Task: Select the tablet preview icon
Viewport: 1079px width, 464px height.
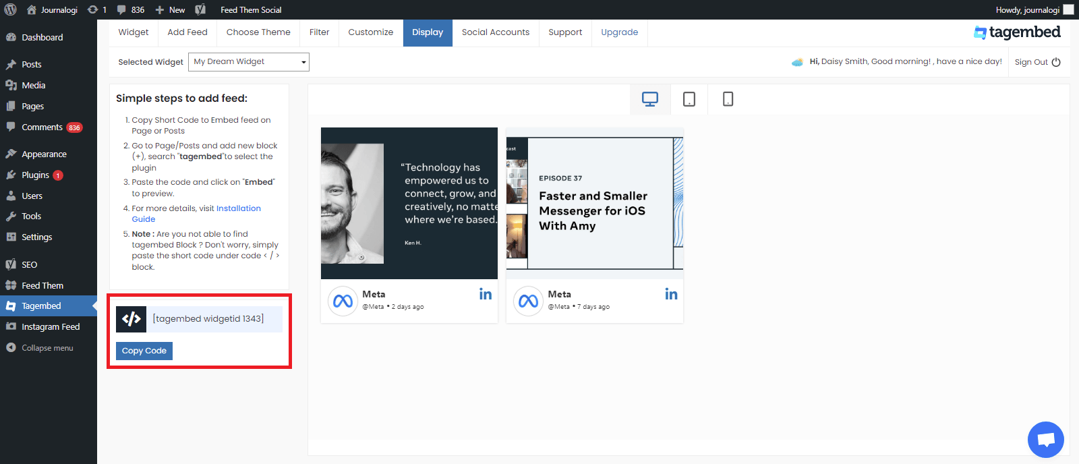Action: tap(689, 99)
